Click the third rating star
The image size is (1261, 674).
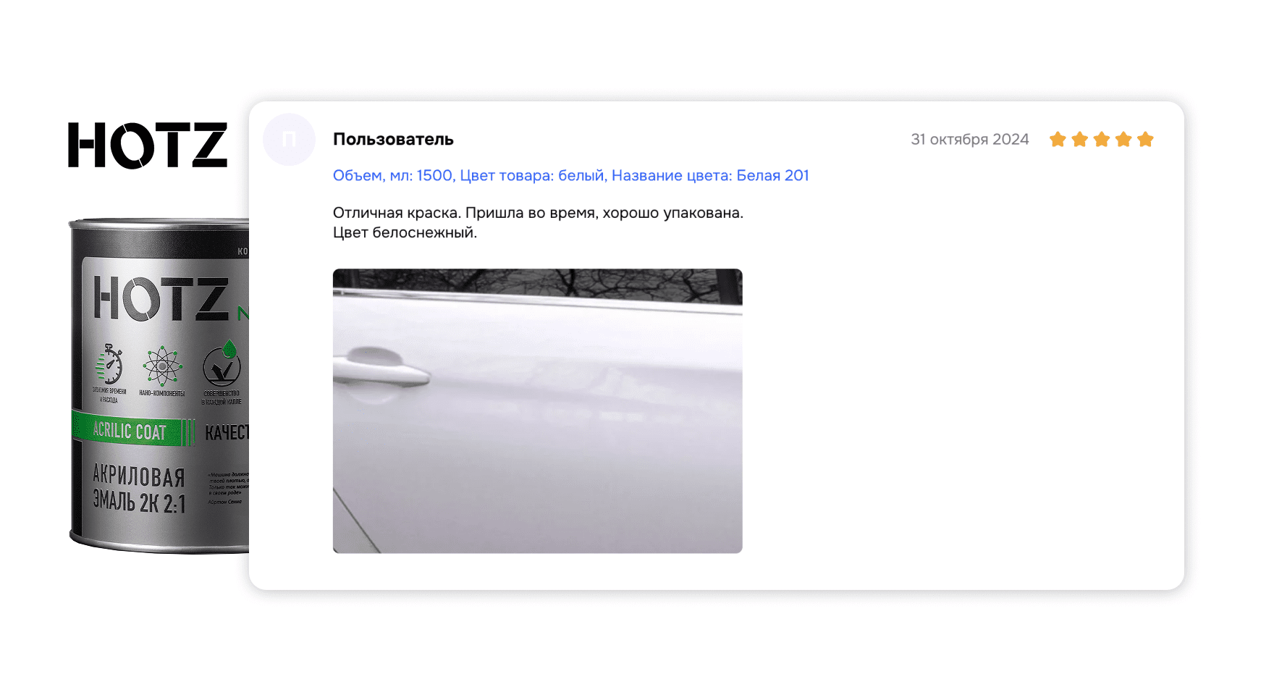point(1101,140)
